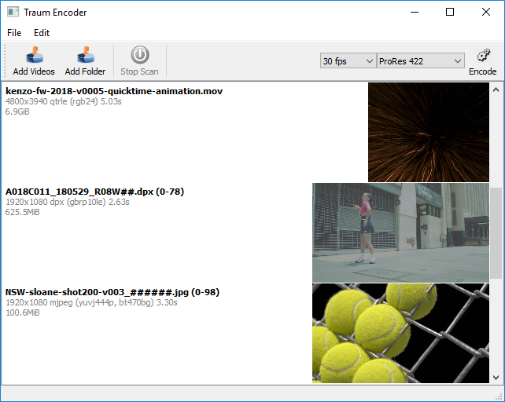The width and height of the screenshot is (505, 402).
Task: Open the File menu
Action: tap(14, 33)
